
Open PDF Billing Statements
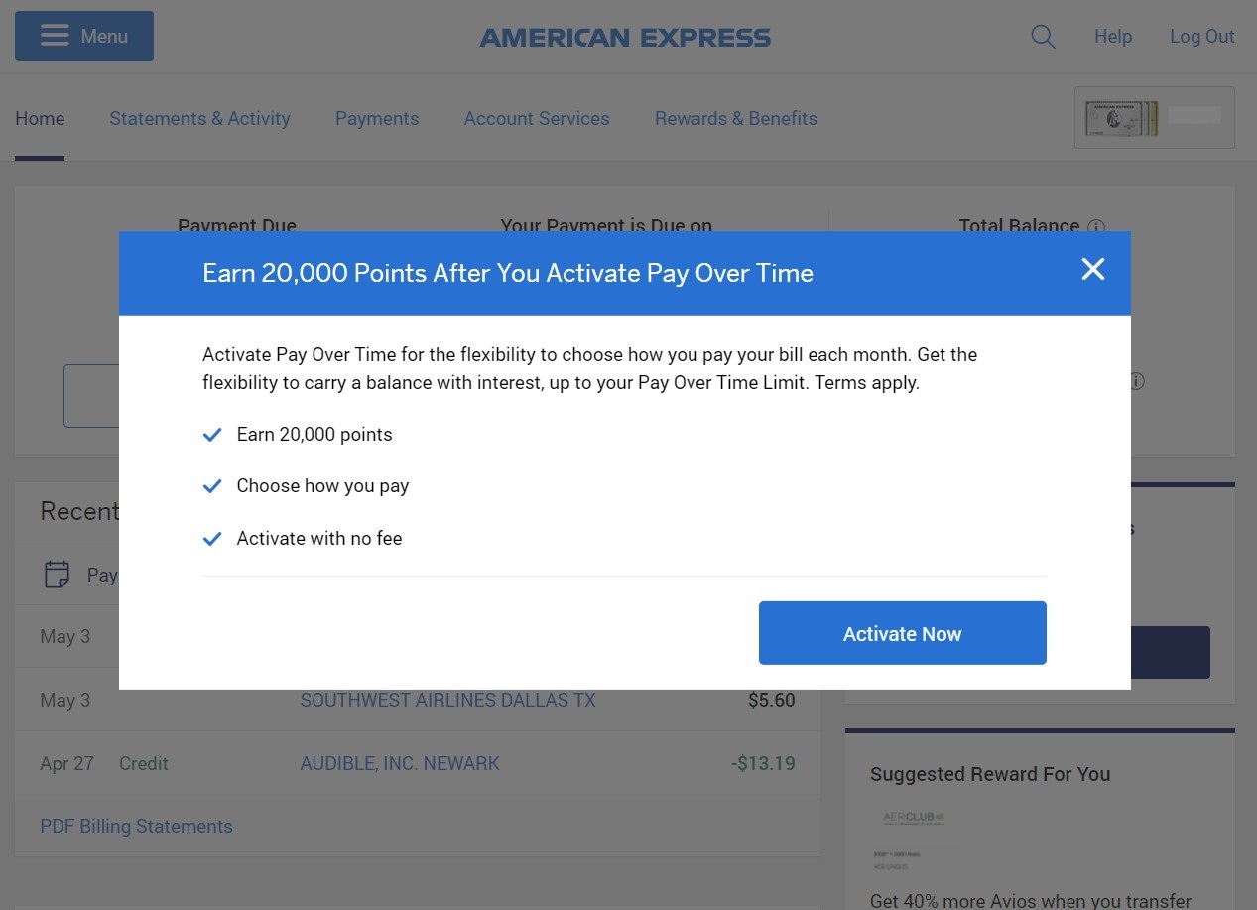point(136,826)
